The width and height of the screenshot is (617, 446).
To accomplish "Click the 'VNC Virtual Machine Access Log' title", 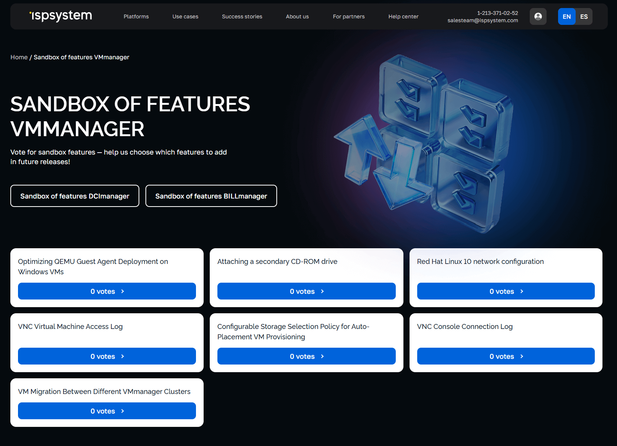I will 70,327.
